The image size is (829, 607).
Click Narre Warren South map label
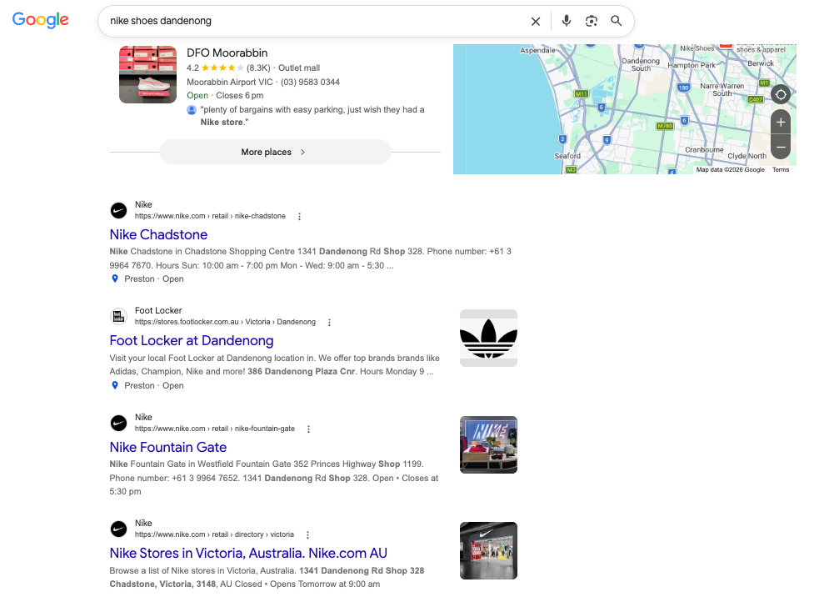[722, 89]
